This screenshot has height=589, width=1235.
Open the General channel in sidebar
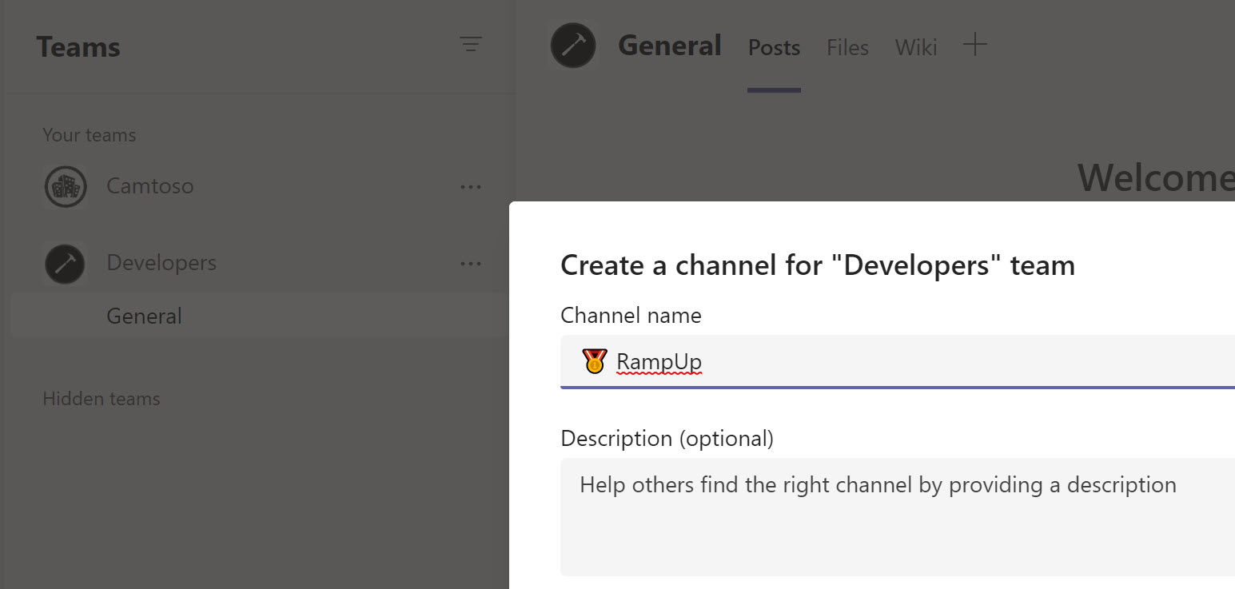(145, 316)
